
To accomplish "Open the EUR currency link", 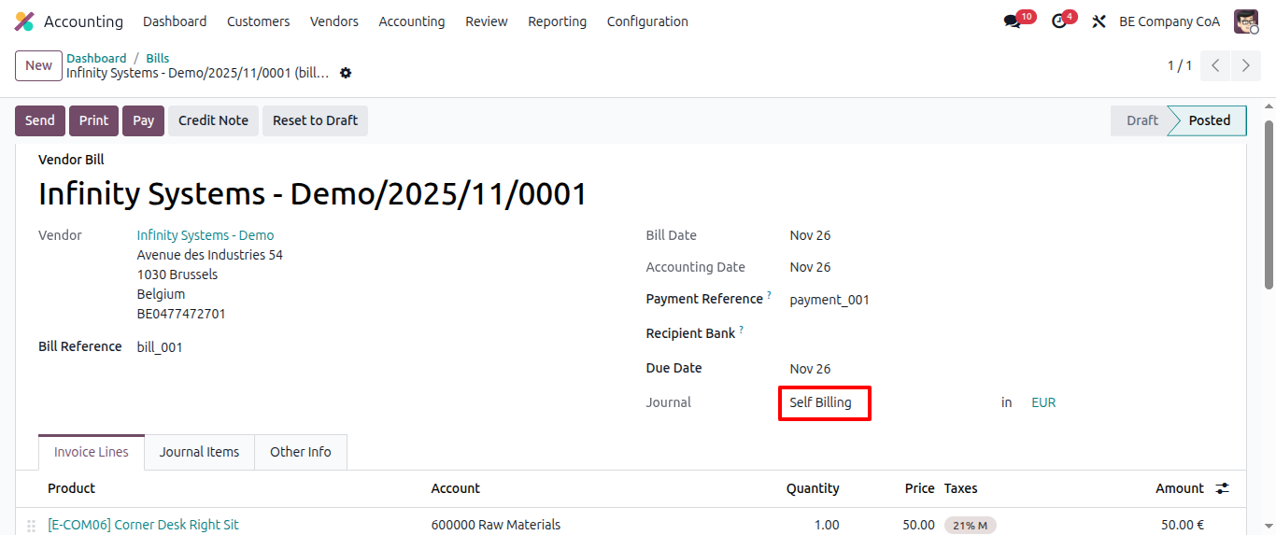I will pos(1043,402).
